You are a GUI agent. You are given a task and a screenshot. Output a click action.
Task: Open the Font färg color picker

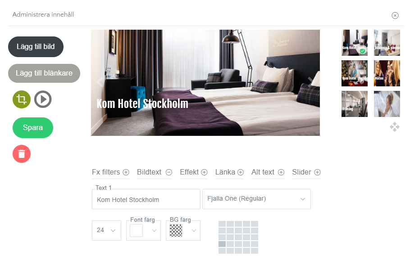point(143,230)
